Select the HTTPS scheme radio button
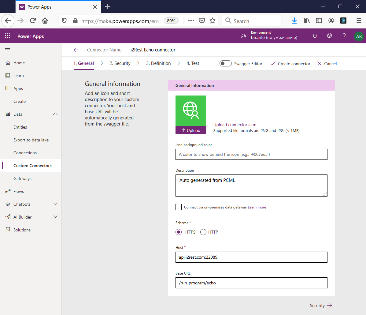Screen dimensions: 366x315 pyautogui.click(x=179, y=232)
